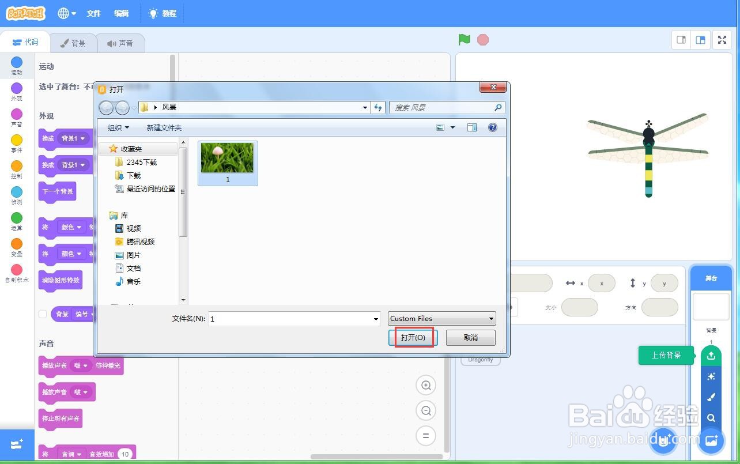Select the 外观 block category
Viewport: 740px width, 464px height.
pyautogui.click(x=17, y=92)
